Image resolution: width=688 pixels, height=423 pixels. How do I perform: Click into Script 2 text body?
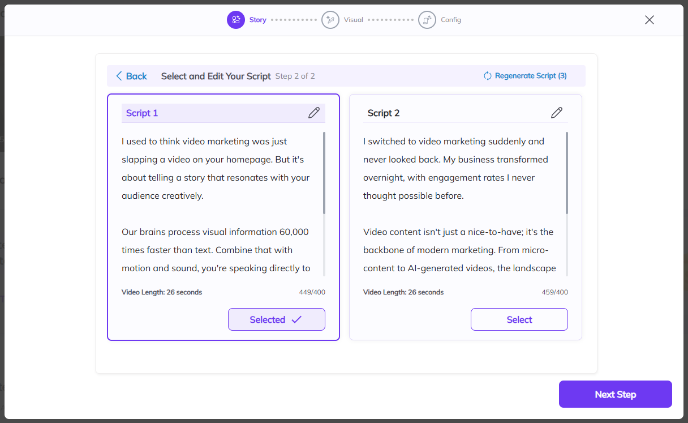pos(463,204)
